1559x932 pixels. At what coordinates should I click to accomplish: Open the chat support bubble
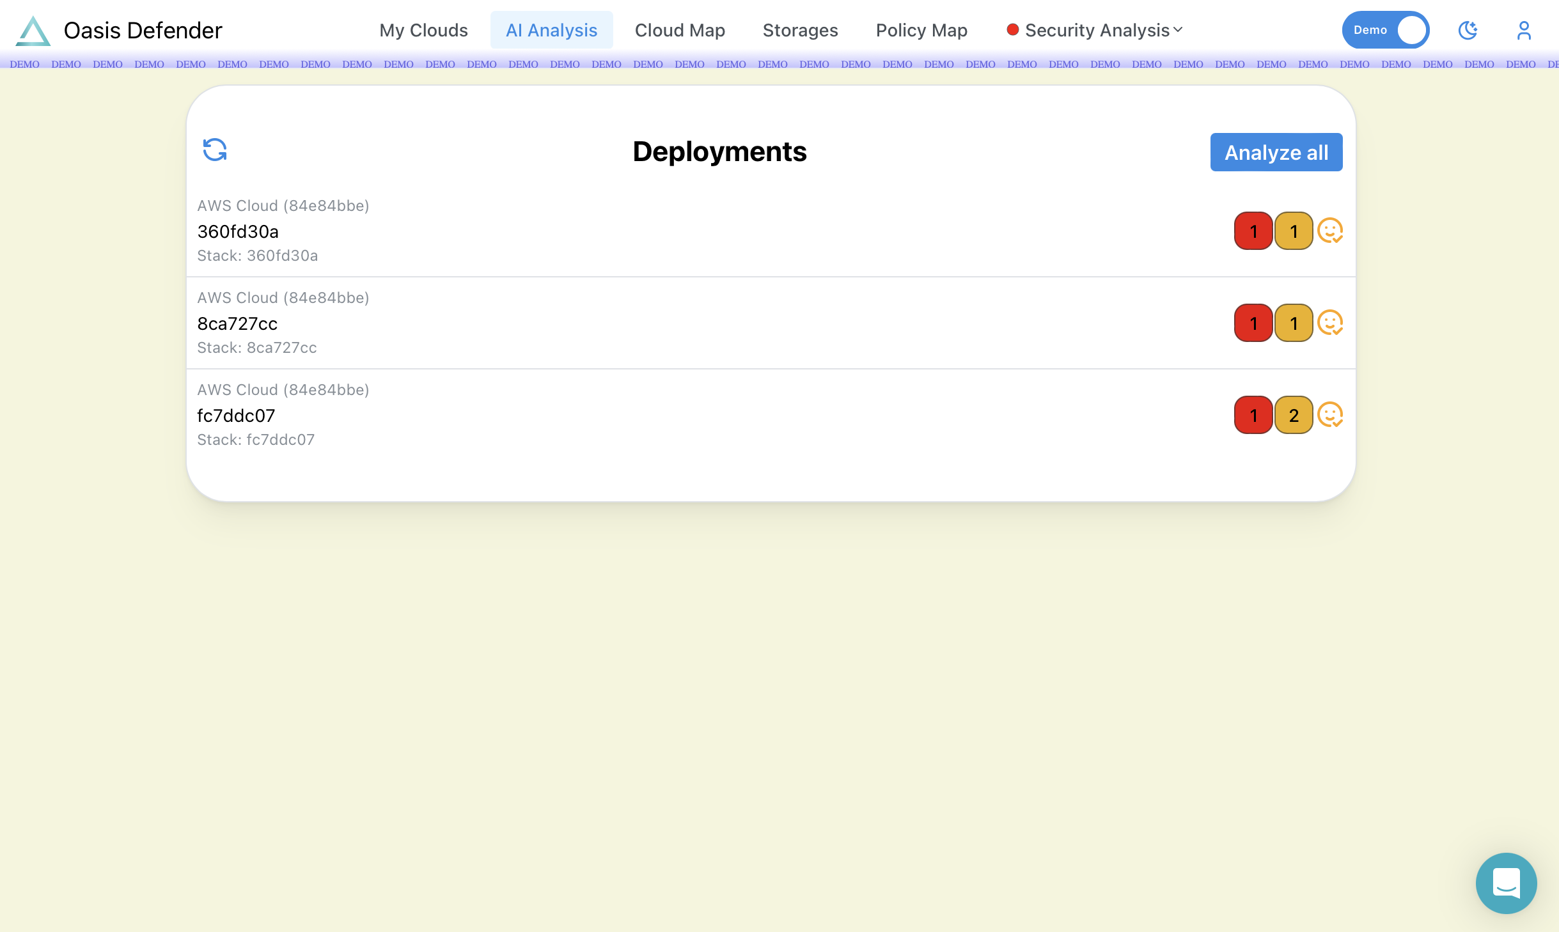point(1506,883)
